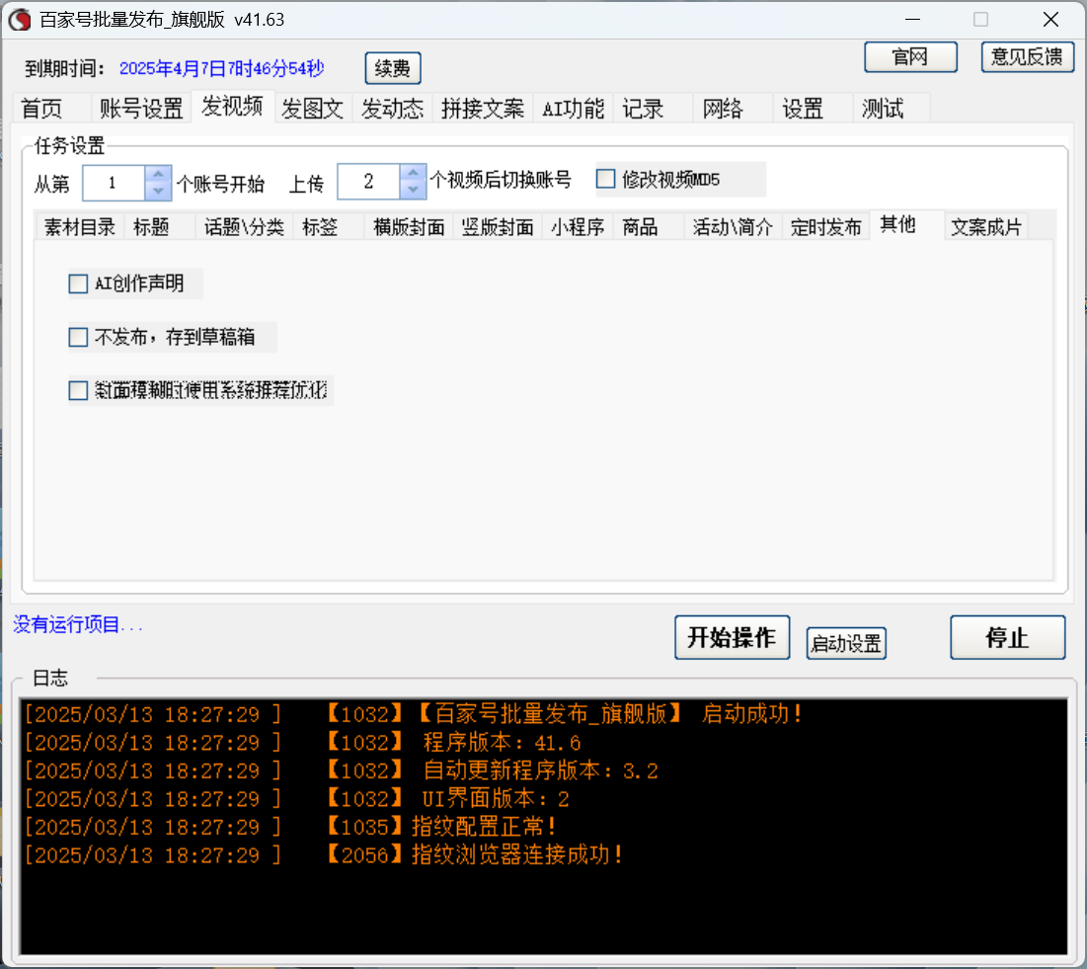This screenshot has width=1087, height=969.
Task: Click the 意见反馈 feedback button
Action: pyautogui.click(x=1028, y=57)
